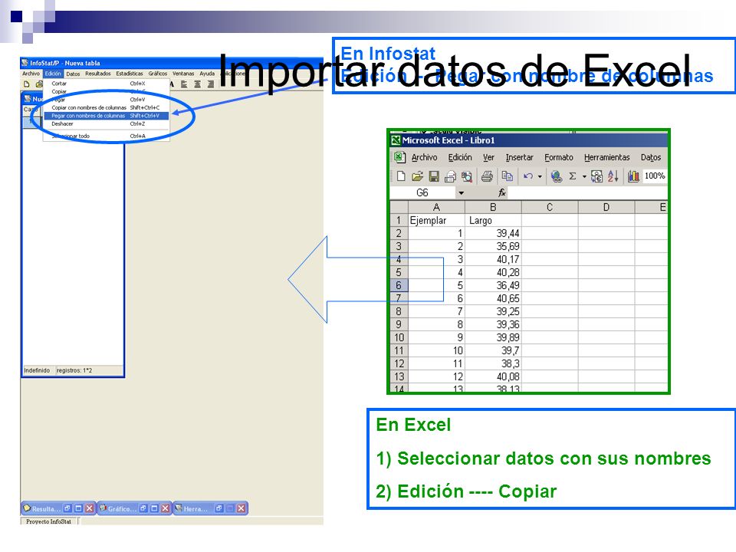Click the cell containing Largo

493,220
